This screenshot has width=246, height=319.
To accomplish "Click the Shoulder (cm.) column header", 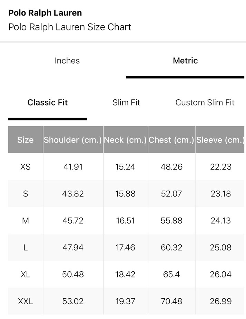I will [x=73, y=140].
